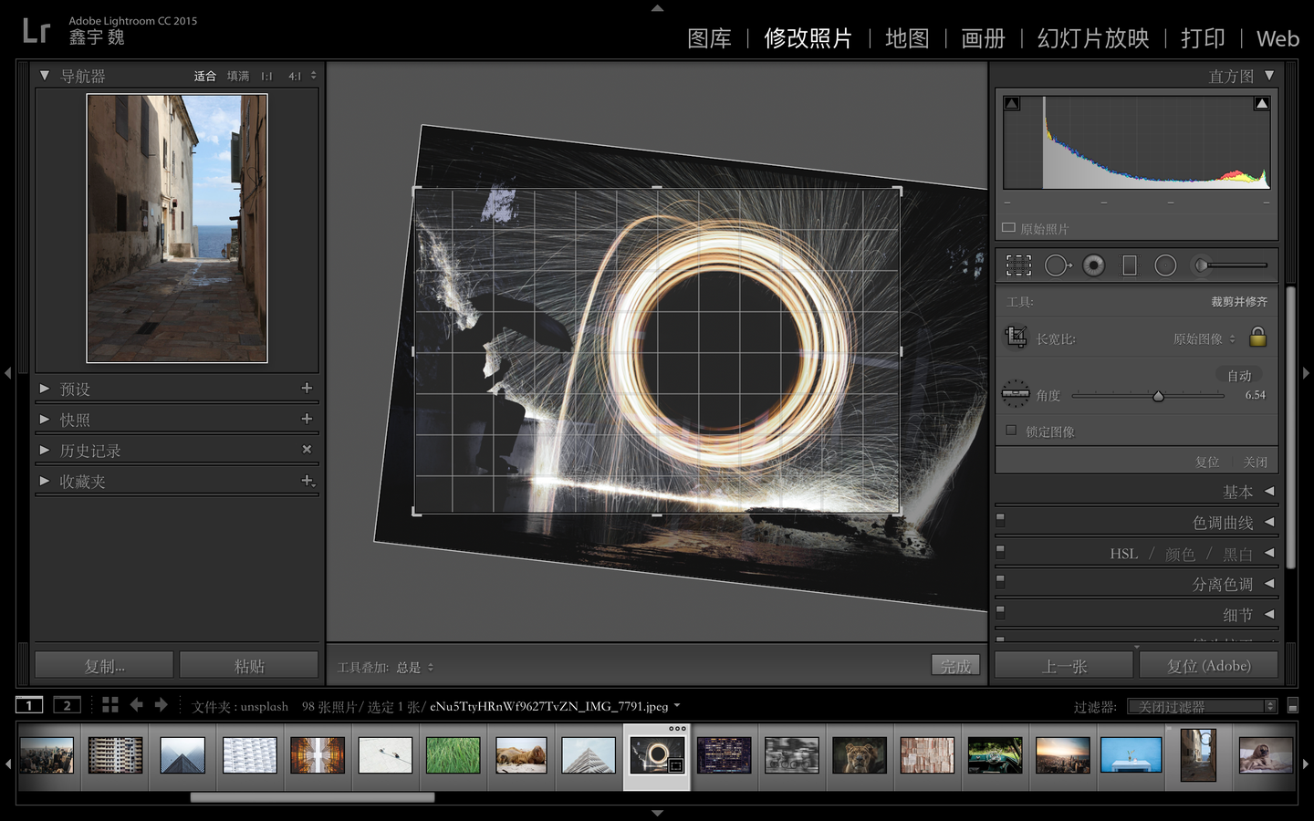
Task: Clear history with the X icon
Action: point(307,450)
